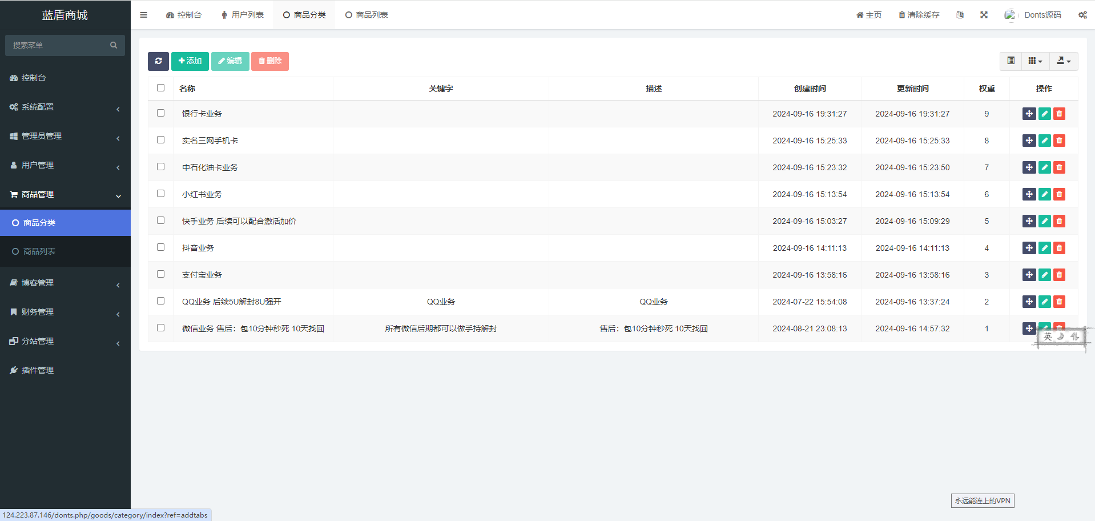Image resolution: width=1095 pixels, height=521 pixels.
Task: Open 控制台 in the sidebar
Action: [x=65, y=78]
